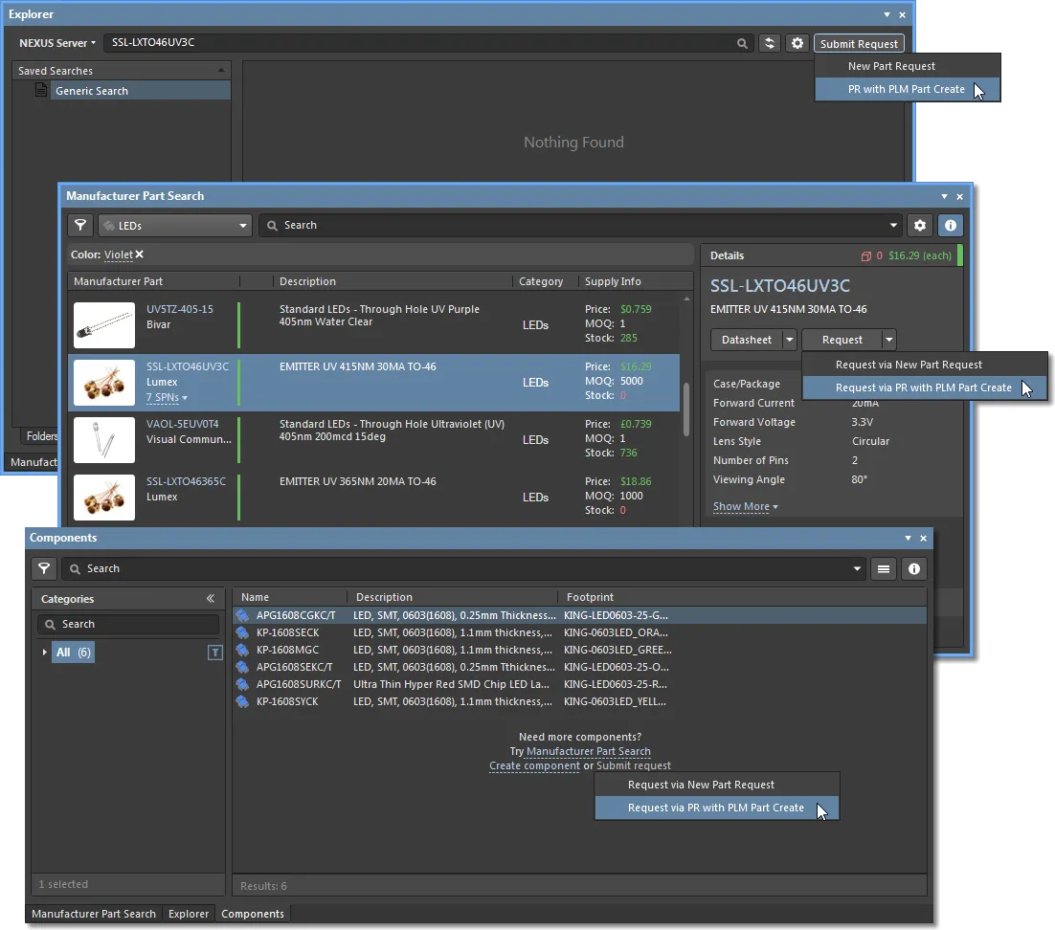Expand Components search history dropdown arrow
Viewport: 1055px width, 930px height.
(x=857, y=569)
